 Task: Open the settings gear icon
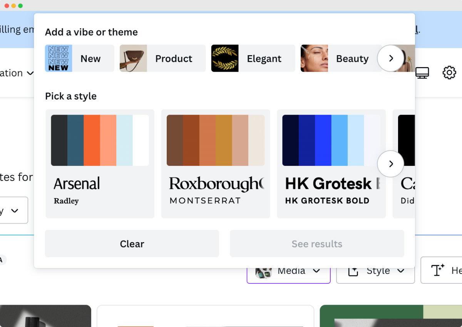pyautogui.click(x=449, y=72)
